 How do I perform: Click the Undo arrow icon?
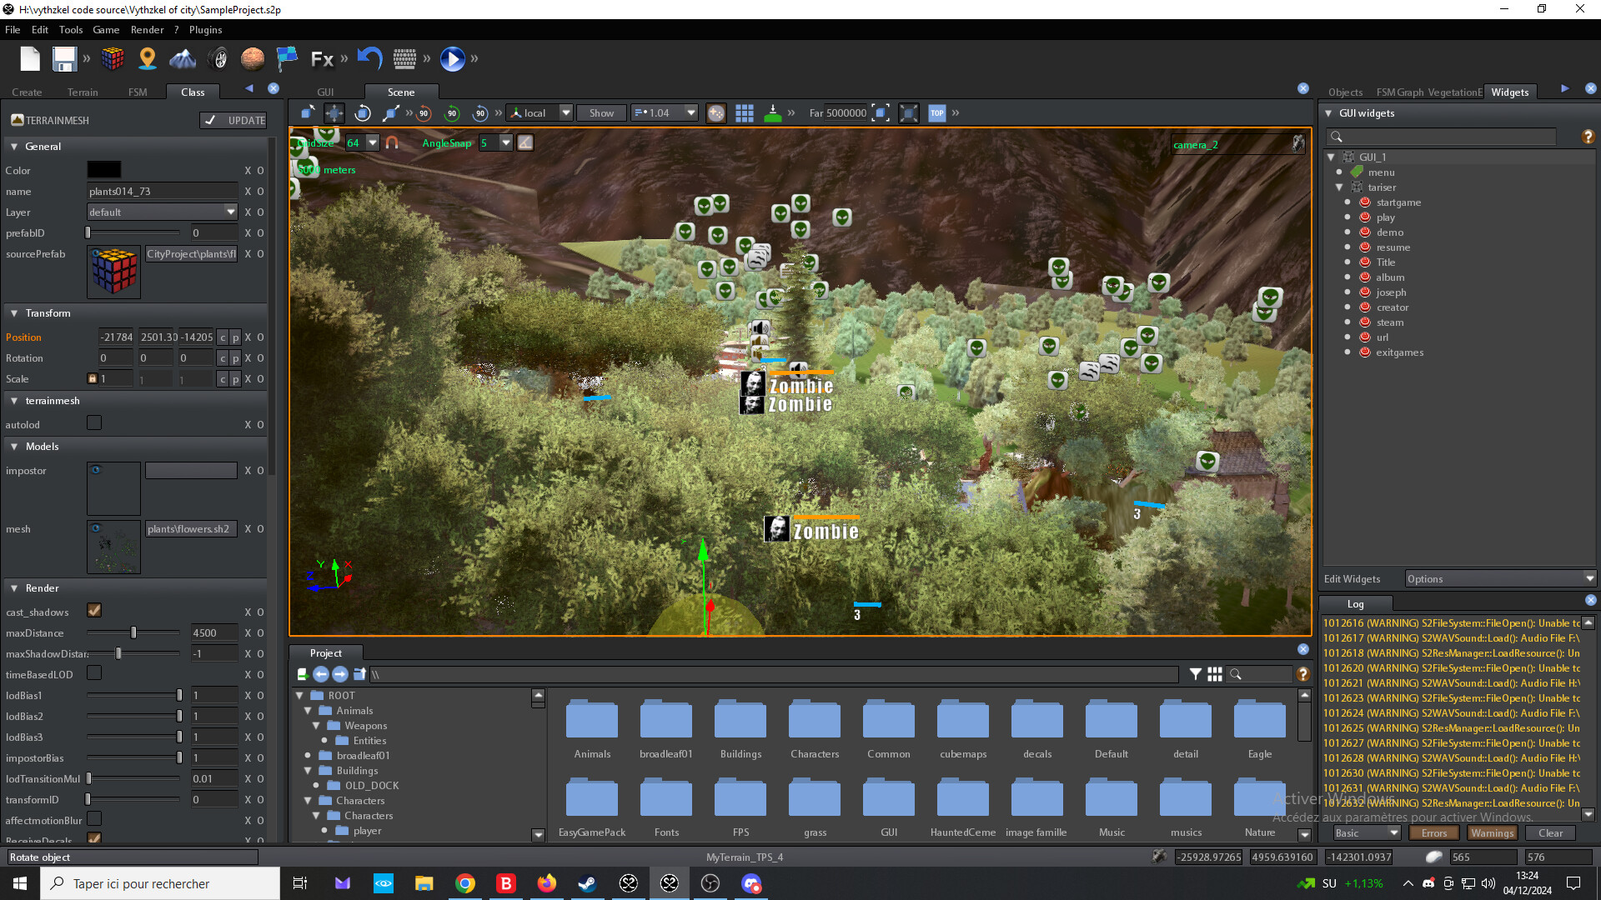point(369,58)
